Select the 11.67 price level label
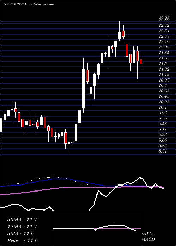 click(164, 58)
